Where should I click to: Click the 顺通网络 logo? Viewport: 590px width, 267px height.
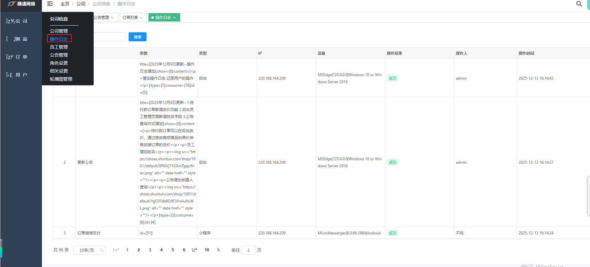coord(21,4)
